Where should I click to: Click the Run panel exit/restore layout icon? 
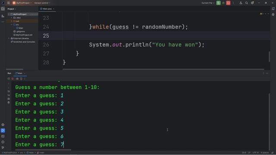(21, 79)
